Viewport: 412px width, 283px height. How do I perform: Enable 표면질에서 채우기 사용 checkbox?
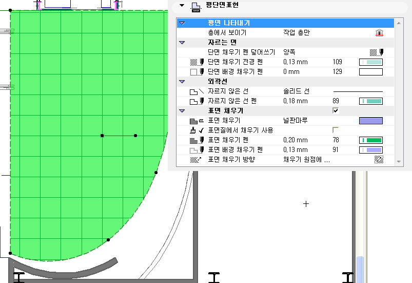click(x=336, y=130)
